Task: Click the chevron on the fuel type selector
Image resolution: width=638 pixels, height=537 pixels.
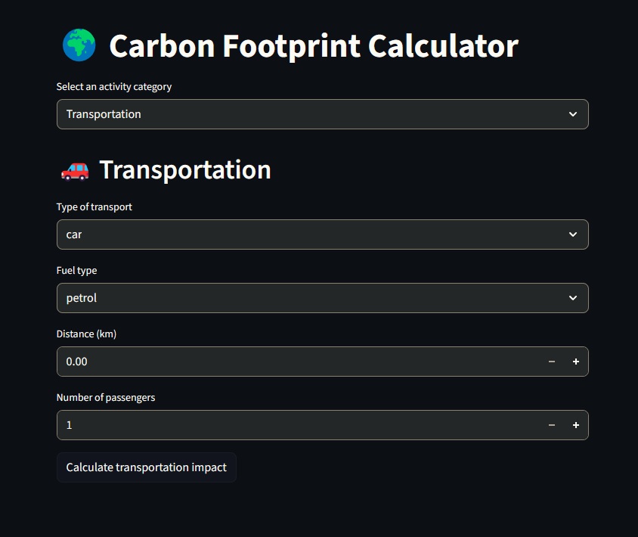Action: pos(573,298)
